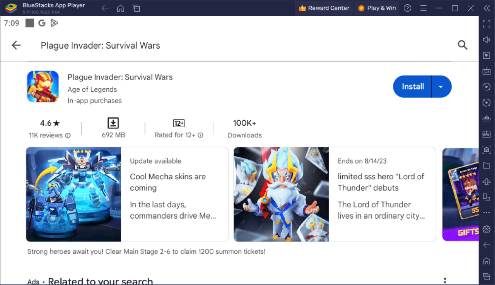View the 4.6 star rating
The width and height of the screenshot is (495, 285).
coord(50,123)
